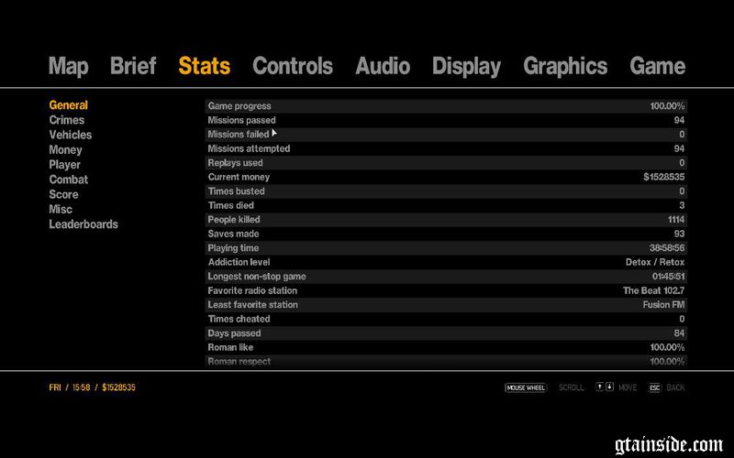Screen dimensions: 734x458
Task: Go to the Graphics tab
Action: [x=565, y=66]
